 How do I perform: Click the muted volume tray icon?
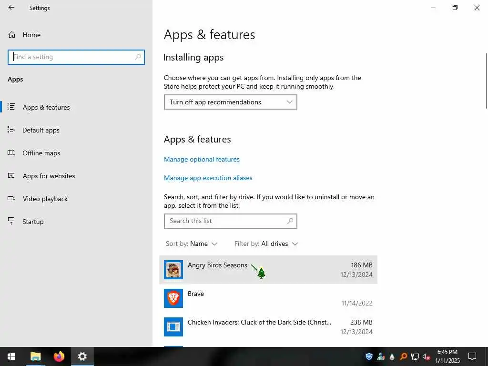pos(426,356)
